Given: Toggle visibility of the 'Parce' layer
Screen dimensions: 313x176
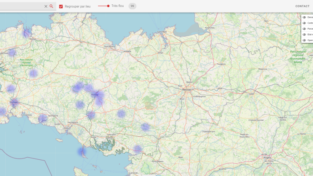Looking at the screenshot, I should pyautogui.click(x=304, y=29).
